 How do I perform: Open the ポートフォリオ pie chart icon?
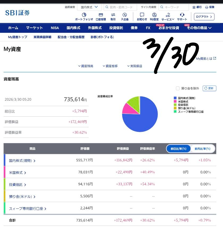tap(84, 15)
